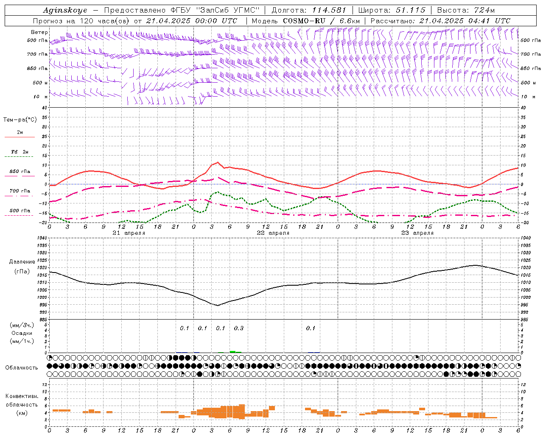This screenshot has height=434, width=543.
Task: Click the "Прогноз на 120 часа(ов)" forecast text
Action: click(x=82, y=21)
